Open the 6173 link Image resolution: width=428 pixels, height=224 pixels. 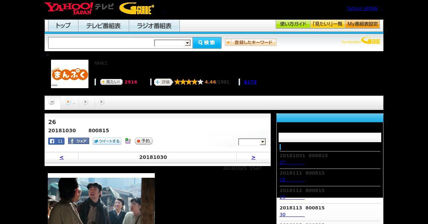pos(250,82)
